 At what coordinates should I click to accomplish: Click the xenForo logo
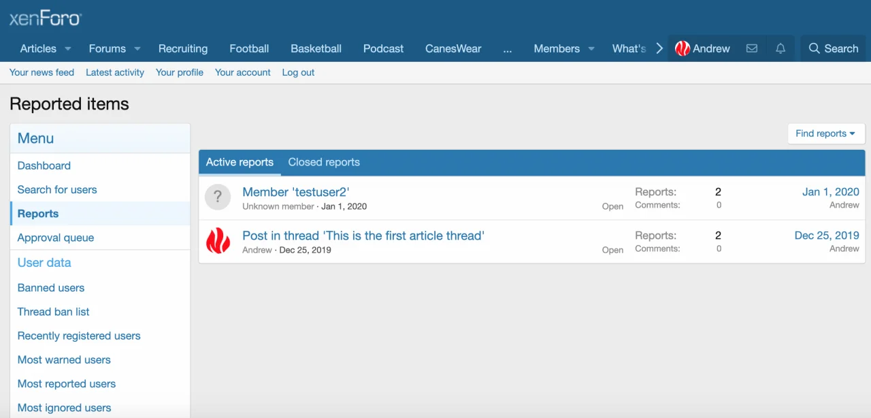pyautogui.click(x=45, y=18)
